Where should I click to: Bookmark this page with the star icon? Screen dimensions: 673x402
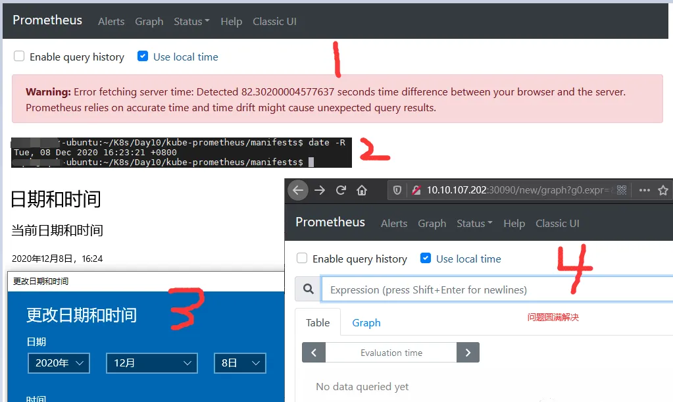(663, 190)
